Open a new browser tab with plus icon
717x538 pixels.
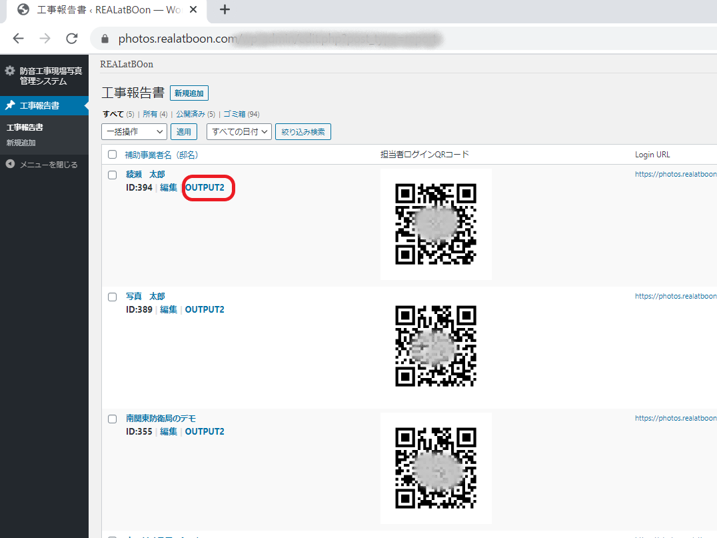[225, 9]
